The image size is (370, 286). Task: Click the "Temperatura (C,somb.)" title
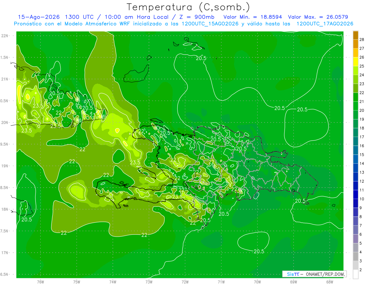coord(188,7)
